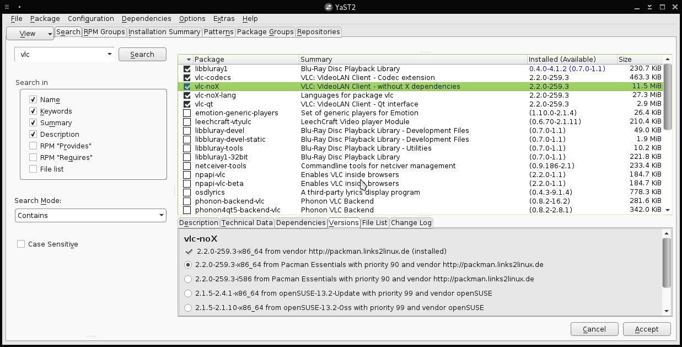
Task: Switch to the RPM Groups tab
Action: pos(105,32)
